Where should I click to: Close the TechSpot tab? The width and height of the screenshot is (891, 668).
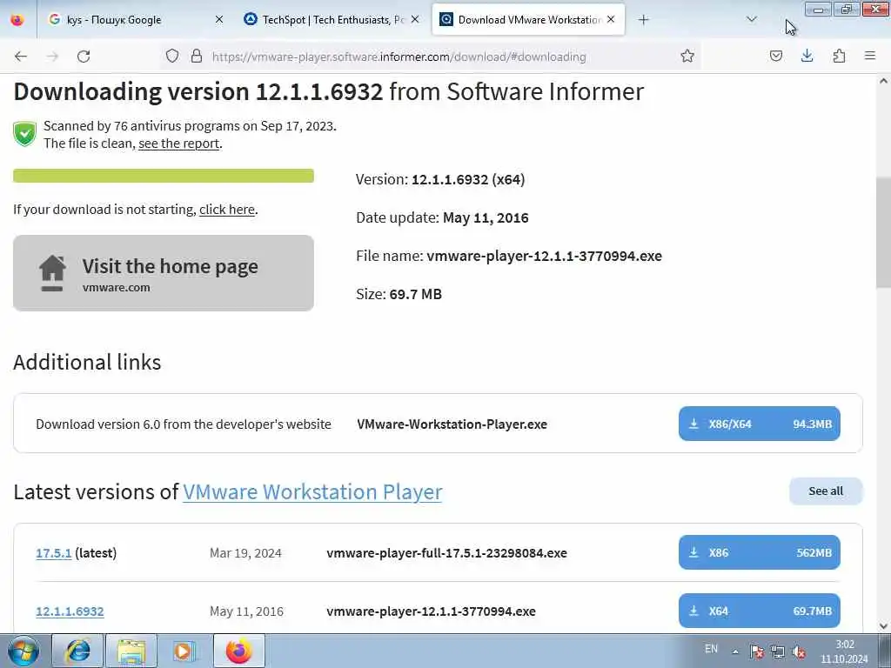pos(415,19)
